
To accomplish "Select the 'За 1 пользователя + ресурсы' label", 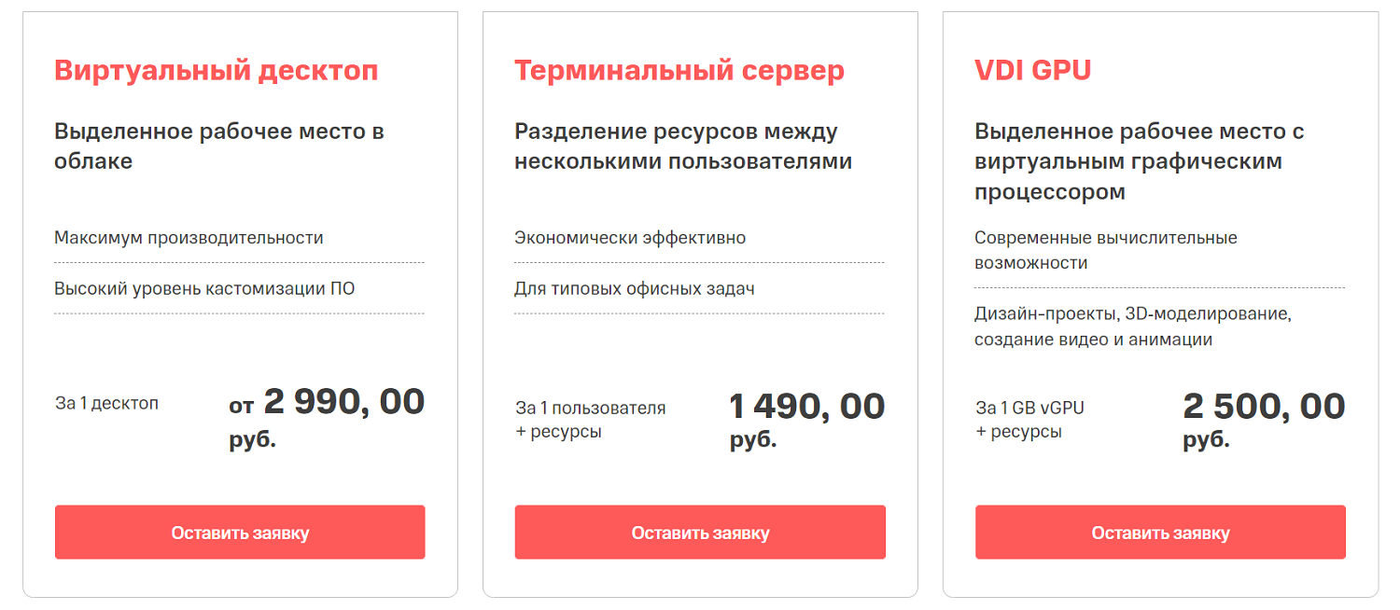I will coord(590,420).
